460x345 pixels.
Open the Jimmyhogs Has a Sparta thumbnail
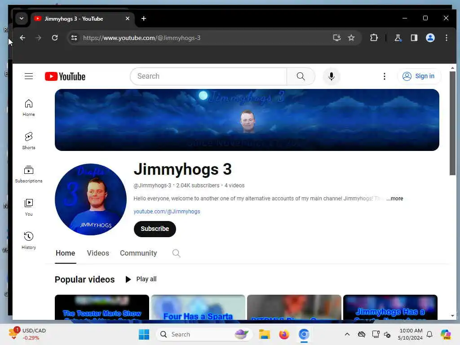(390, 307)
